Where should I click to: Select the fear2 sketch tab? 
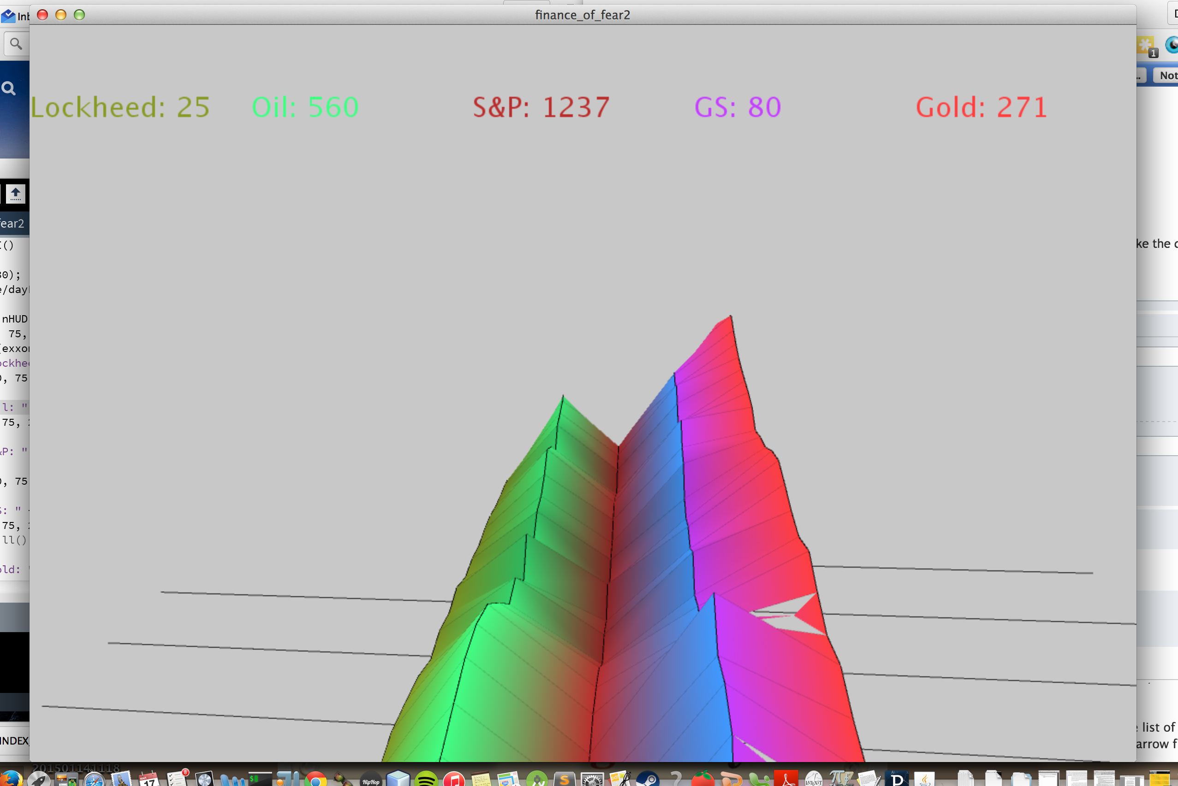click(x=12, y=223)
